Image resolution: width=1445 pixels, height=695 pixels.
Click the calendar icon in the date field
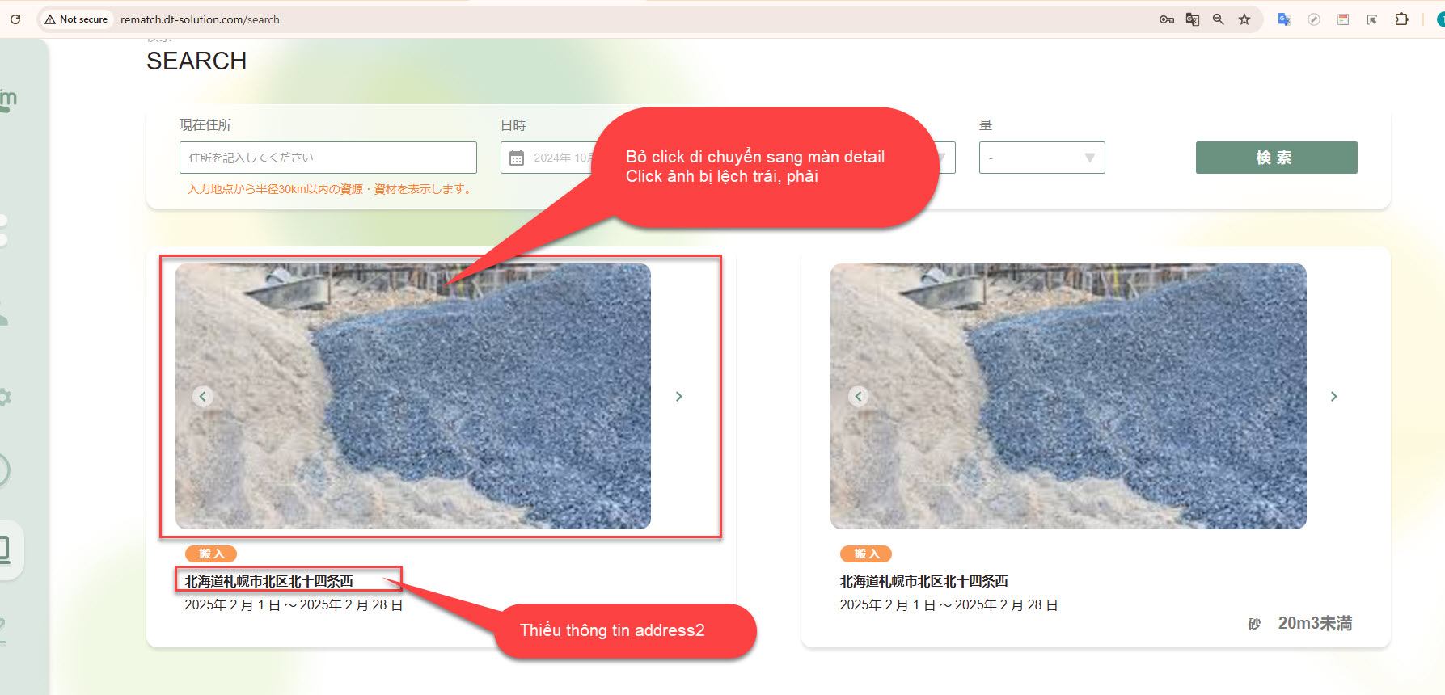point(517,158)
